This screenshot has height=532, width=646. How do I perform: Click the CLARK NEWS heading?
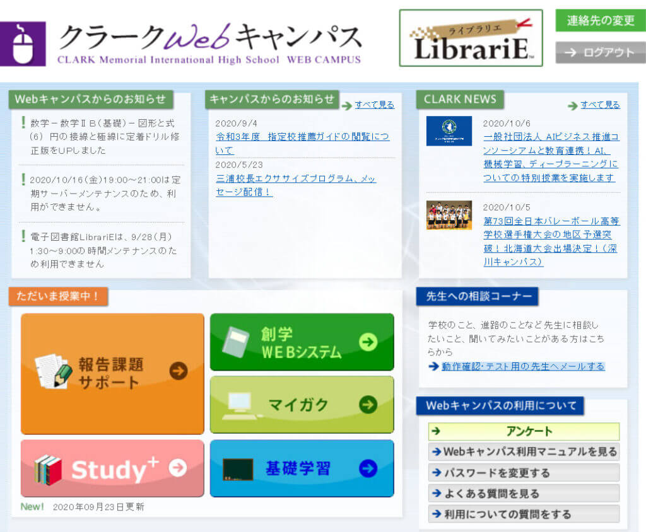[460, 99]
